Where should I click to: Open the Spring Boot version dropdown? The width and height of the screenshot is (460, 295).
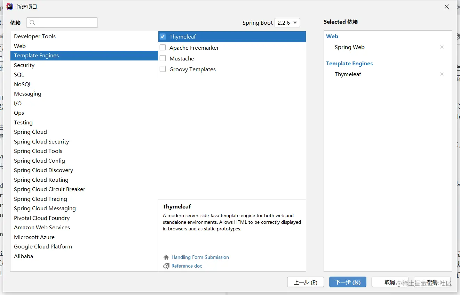pos(287,23)
